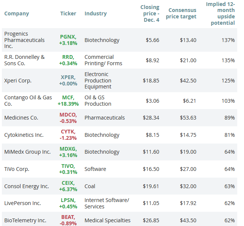Click the Company column header
The image size is (244, 226).
coord(16,13)
